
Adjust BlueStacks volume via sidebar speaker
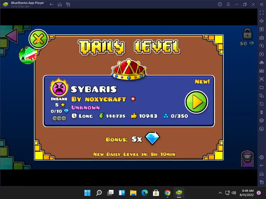(262, 21)
